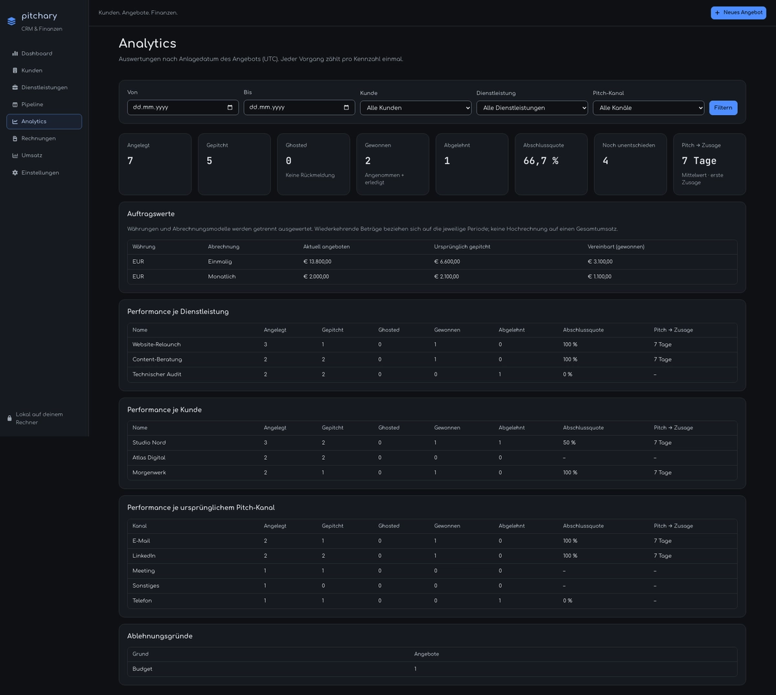Open the Kunden menu item
The width and height of the screenshot is (776, 695).
pyautogui.click(x=44, y=70)
